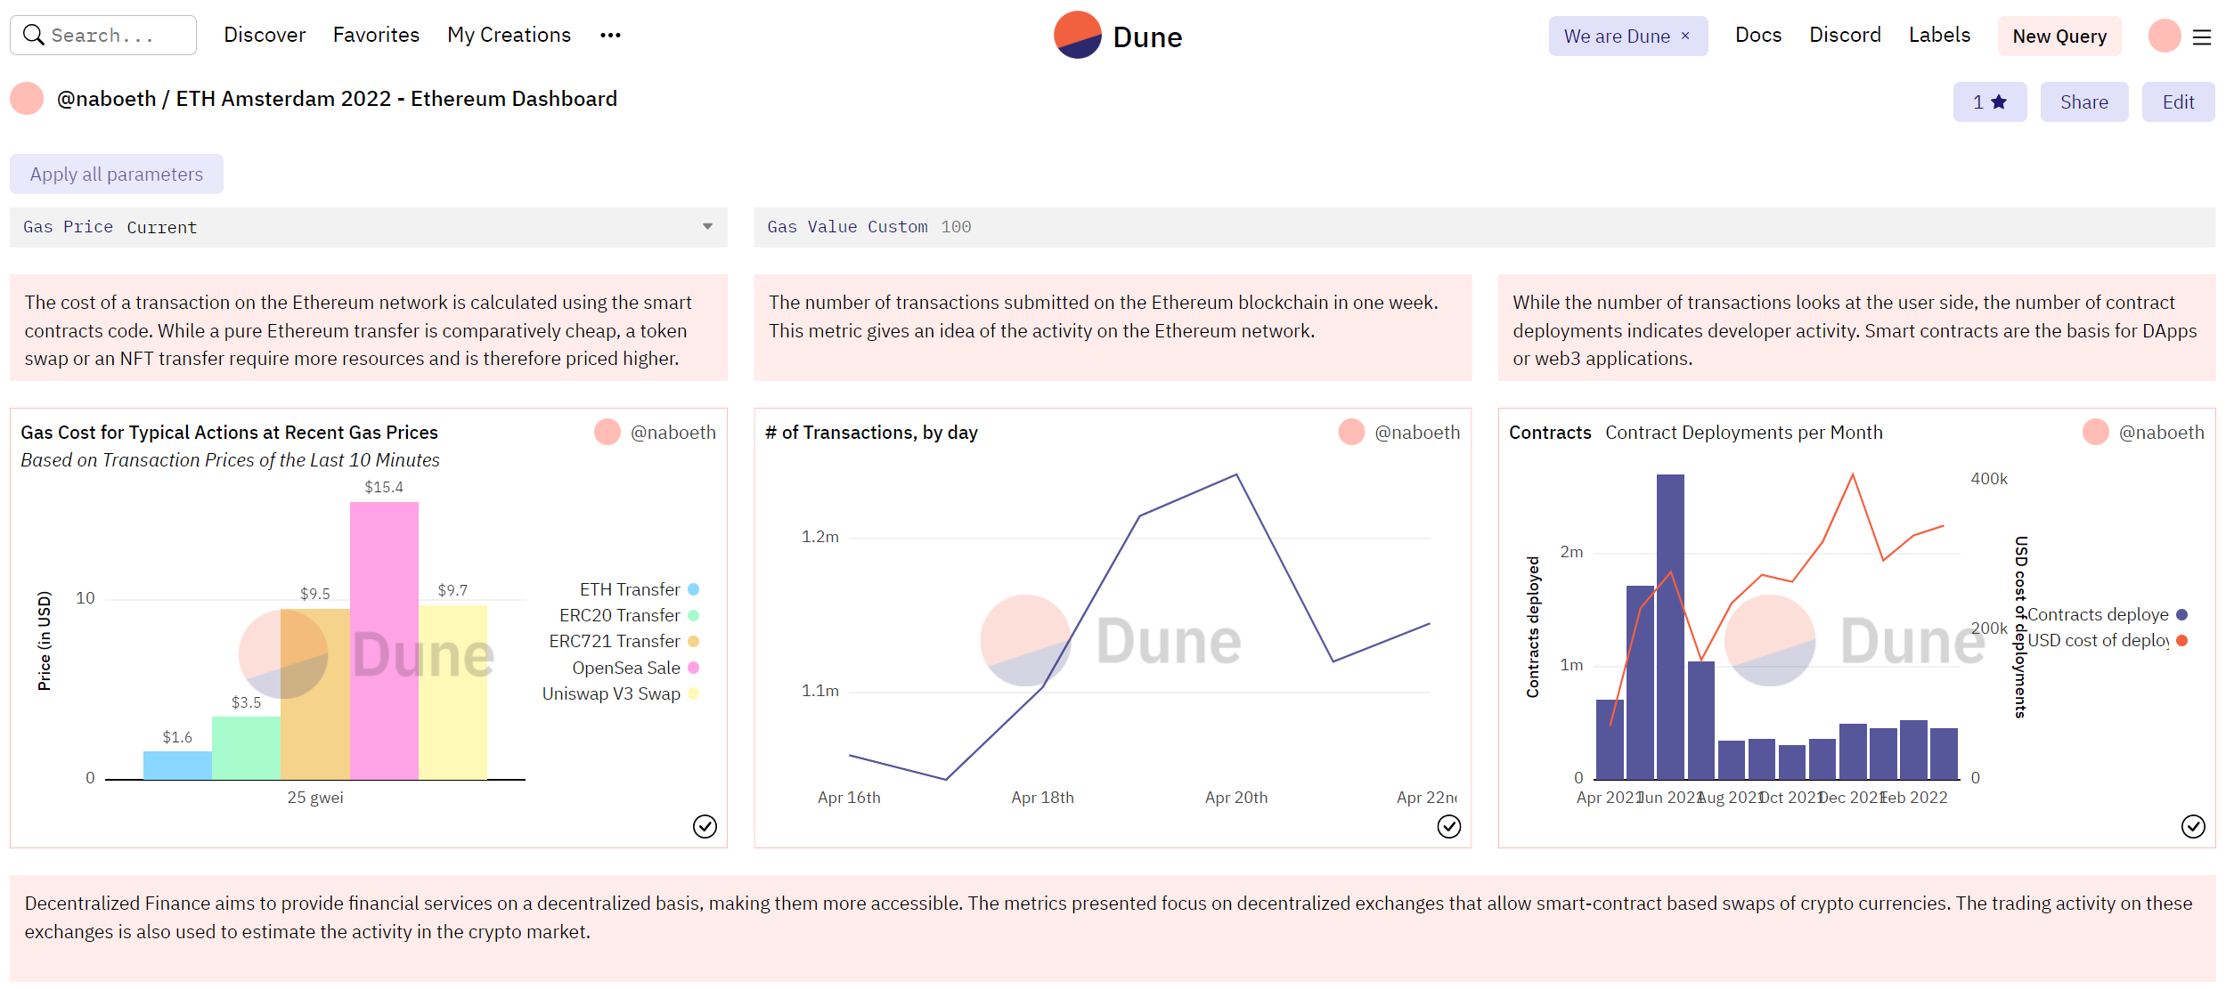Click the green ERC20 Transfer $3.5 bar
Screen dimensions: 2234x989
pyautogui.click(x=247, y=748)
